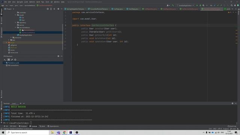Open the File menu
The width and height of the screenshot is (240, 135).
(x=6, y=2)
